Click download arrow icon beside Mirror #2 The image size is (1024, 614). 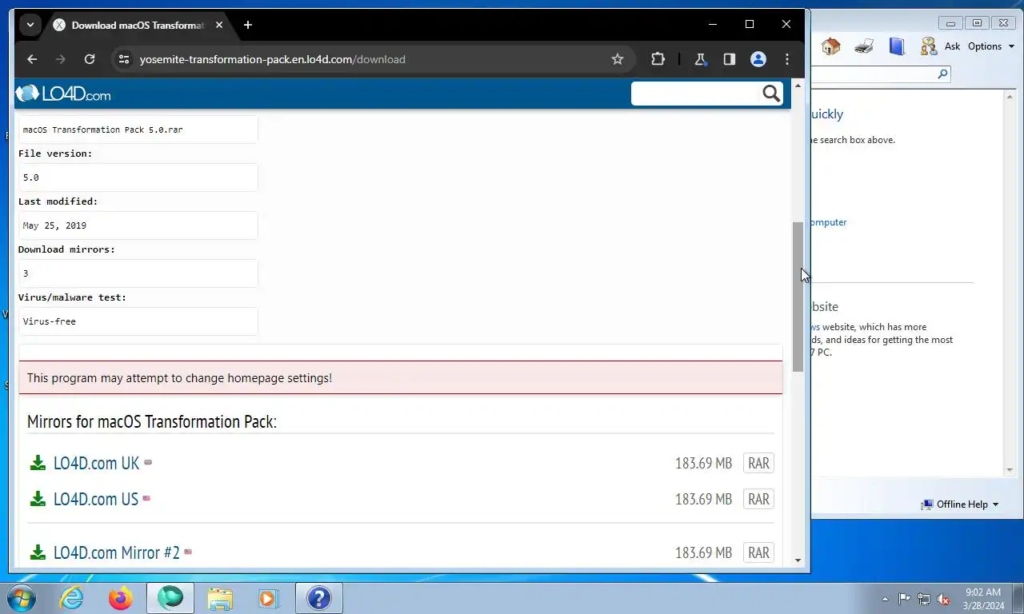pyautogui.click(x=38, y=552)
